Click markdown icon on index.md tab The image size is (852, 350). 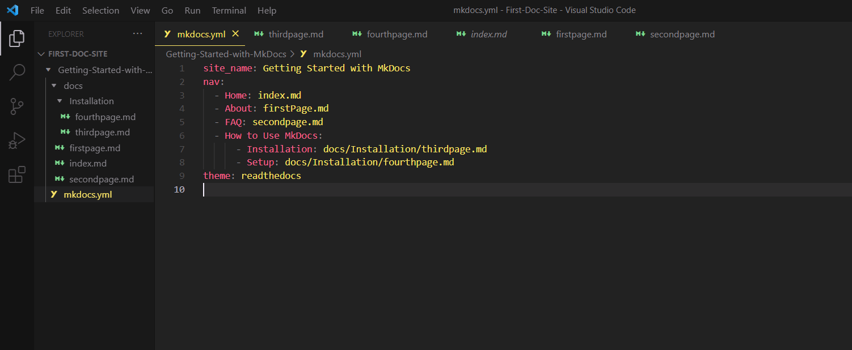(x=461, y=34)
